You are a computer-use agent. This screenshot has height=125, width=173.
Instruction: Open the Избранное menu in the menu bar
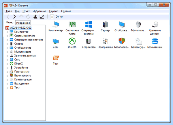40,11
